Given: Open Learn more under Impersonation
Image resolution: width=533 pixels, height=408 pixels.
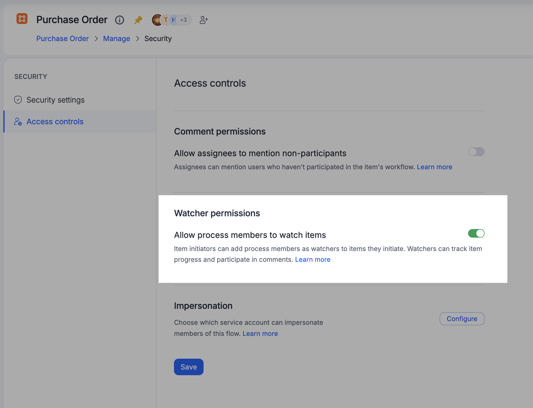Looking at the screenshot, I should pos(260,334).
